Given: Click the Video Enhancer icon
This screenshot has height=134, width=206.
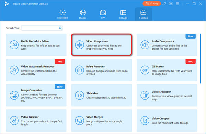Looking at the screenshot, I should (x=145, y=95).
